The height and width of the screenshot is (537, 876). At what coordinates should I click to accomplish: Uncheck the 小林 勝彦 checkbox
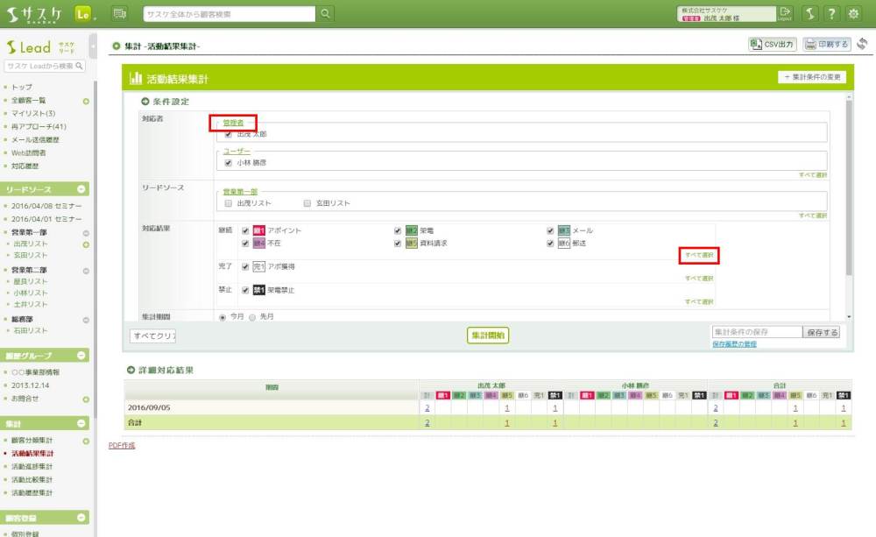coord(228,163)
